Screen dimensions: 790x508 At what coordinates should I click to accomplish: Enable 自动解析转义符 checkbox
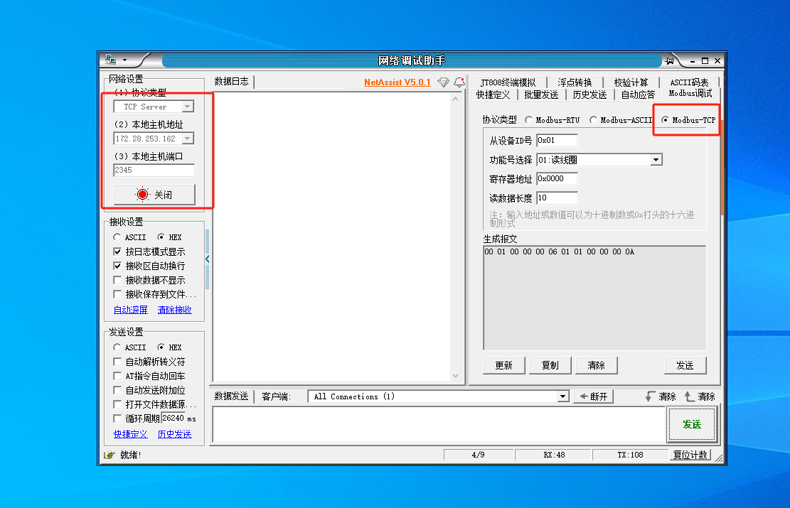(x=117, y=362)
